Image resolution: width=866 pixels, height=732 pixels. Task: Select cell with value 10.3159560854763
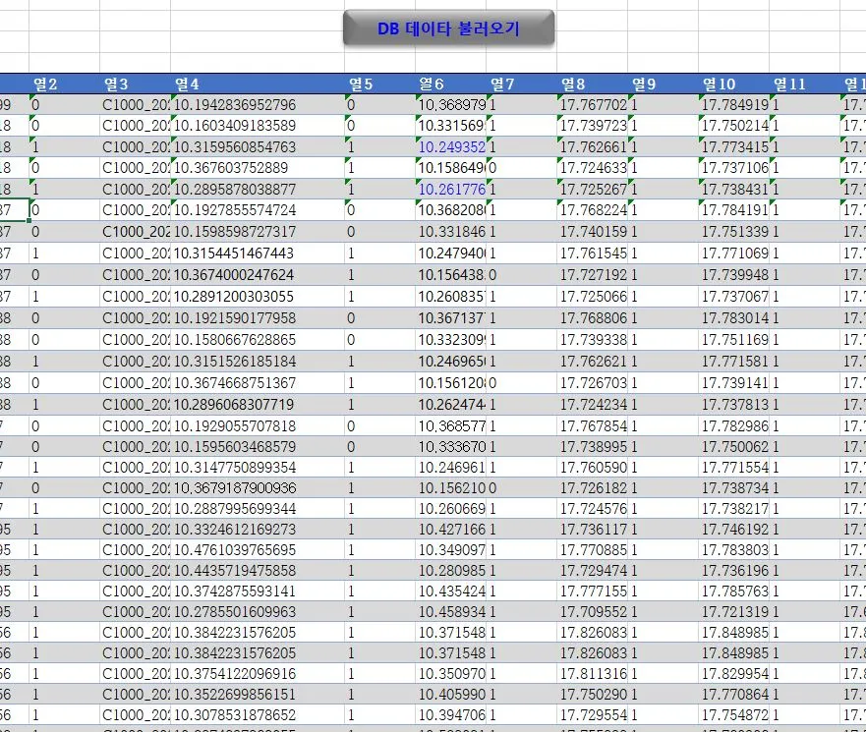[258, 146]
